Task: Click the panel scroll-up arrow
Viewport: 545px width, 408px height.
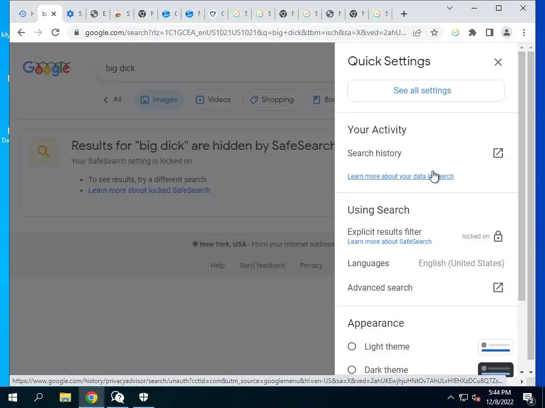Action: coord(522,47)
